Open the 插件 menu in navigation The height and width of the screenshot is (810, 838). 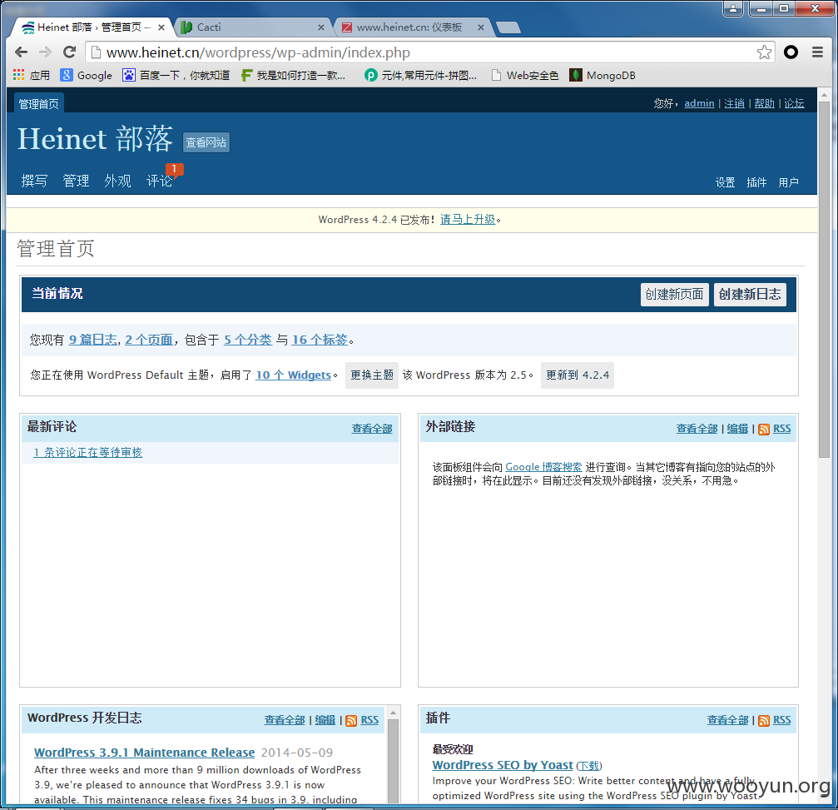[x=756, y=182]
